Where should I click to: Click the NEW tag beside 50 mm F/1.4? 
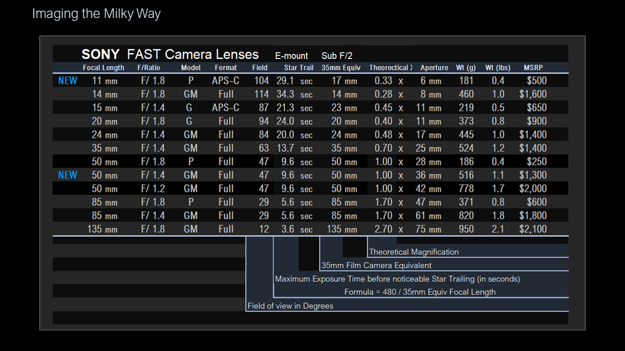click(68, 175)
